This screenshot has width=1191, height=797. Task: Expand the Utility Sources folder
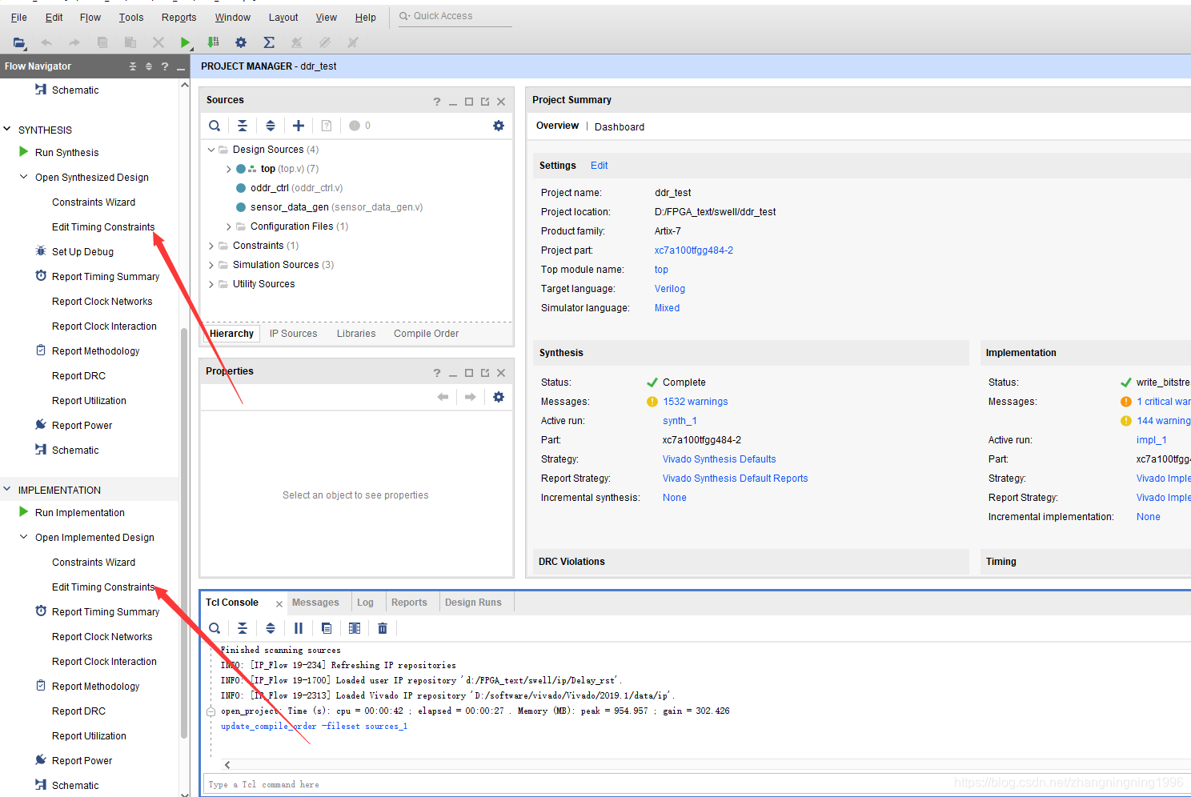211,284
